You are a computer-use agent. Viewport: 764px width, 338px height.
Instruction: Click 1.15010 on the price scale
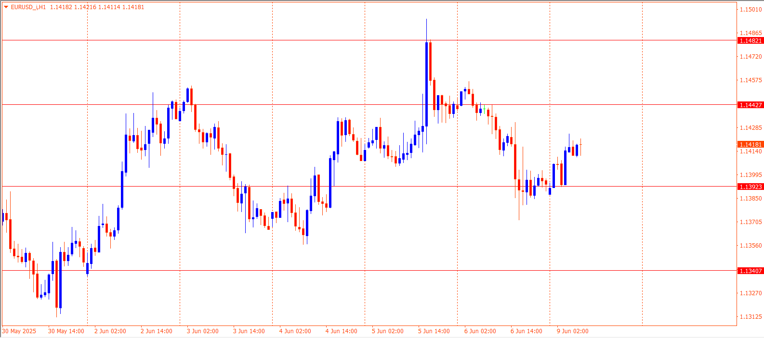751,10
